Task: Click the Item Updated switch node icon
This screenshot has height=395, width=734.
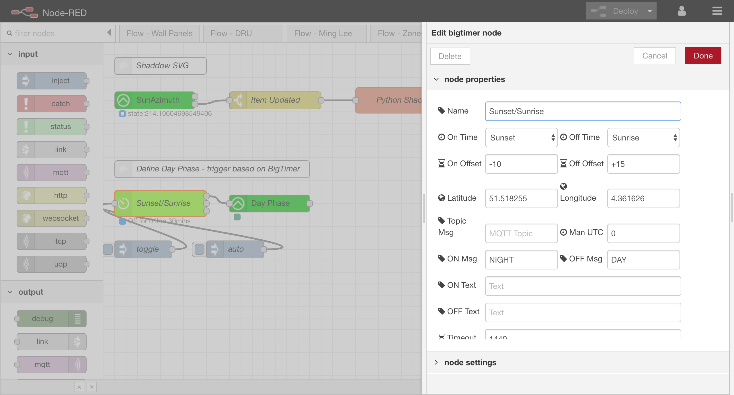Action: click(238, 100)
